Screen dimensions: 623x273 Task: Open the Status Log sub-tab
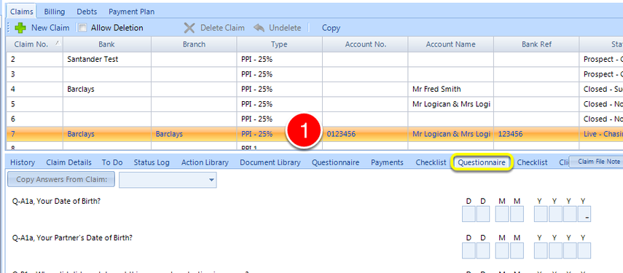coord(152,162)
